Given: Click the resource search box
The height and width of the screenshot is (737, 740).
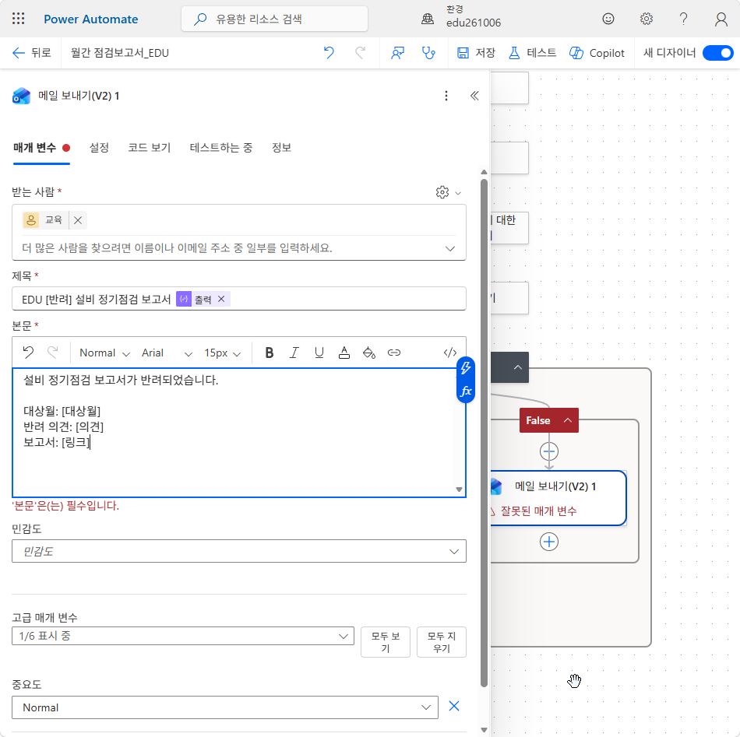Looking at the screenshot, I should pyautogui.click(x=274, y=19).
